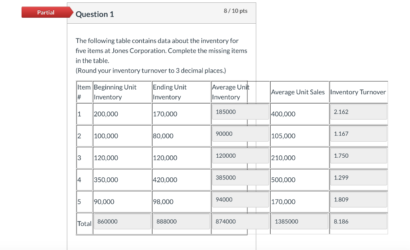Click the 8.186 total turnover answer field
The height and width of the screenshot is (250, 410).
358,221
